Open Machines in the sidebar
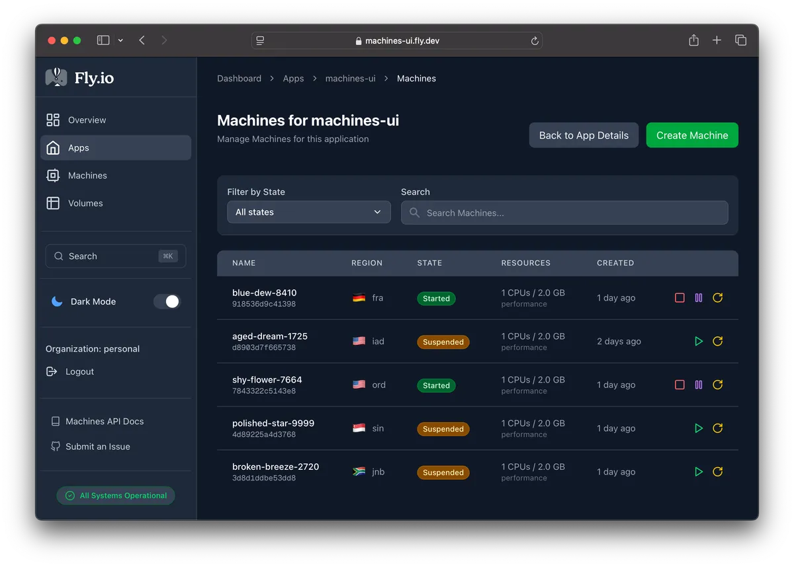Image resolution: width=794 pixels, height=567 pixels. click(87, 176)
